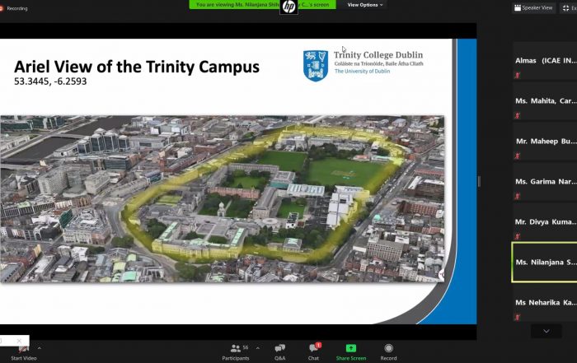This screenshot has width=577, height=363.
Task: Expand the caret next to Start Video
Action: (x=40, y=348)
